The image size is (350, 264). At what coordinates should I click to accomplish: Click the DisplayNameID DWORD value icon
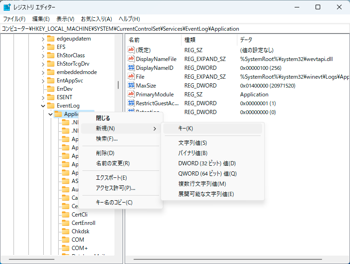pyautogui.click(x=131, y=68)
